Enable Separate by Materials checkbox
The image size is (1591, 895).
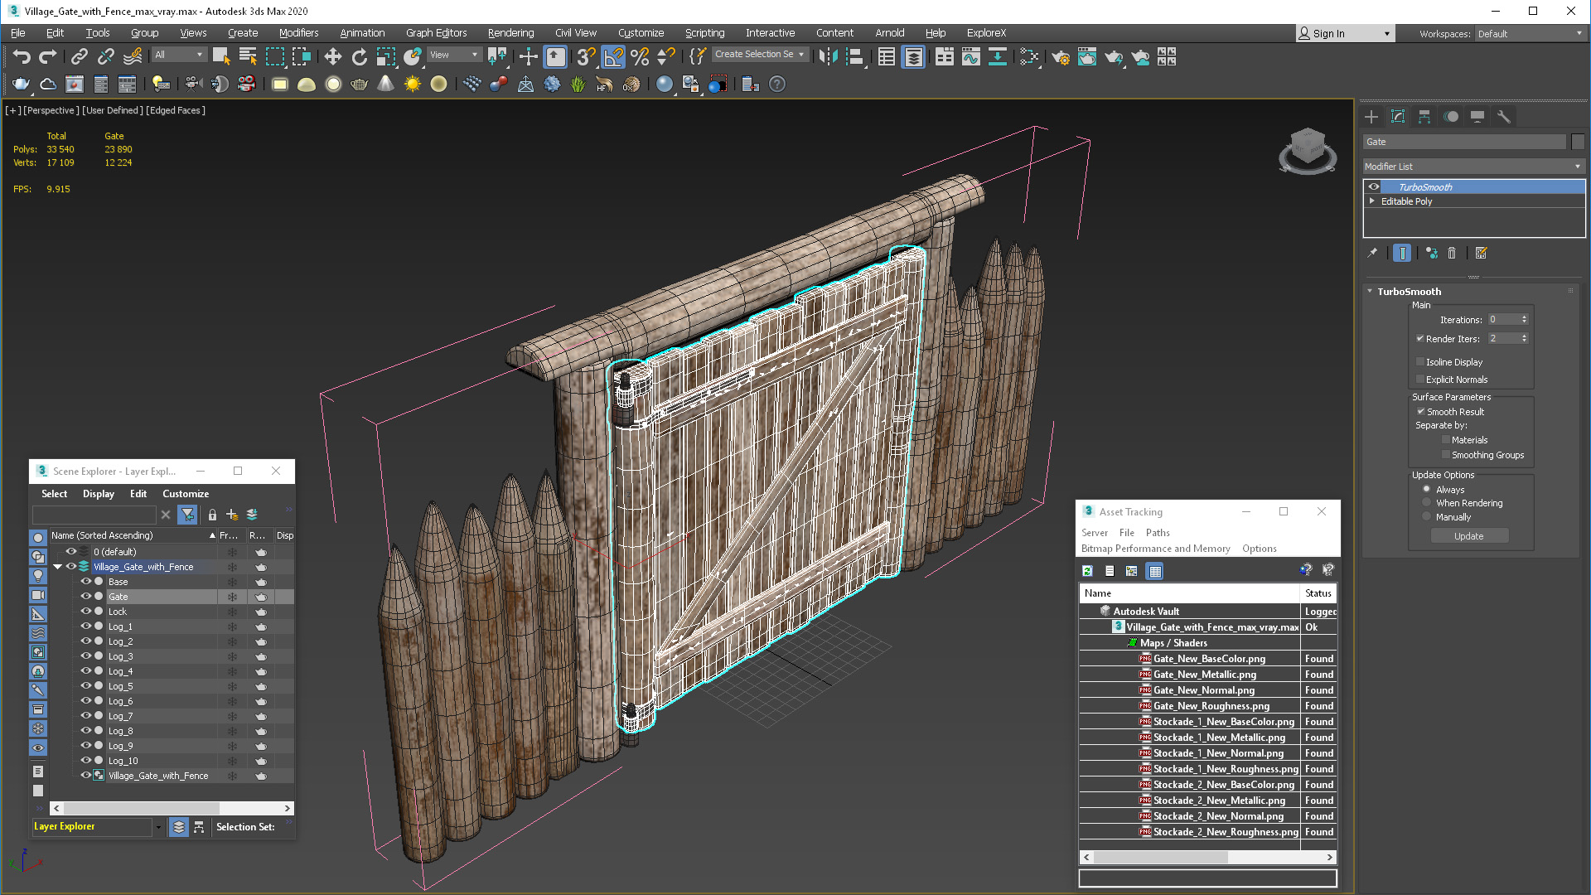click(x=1446, y=440)
